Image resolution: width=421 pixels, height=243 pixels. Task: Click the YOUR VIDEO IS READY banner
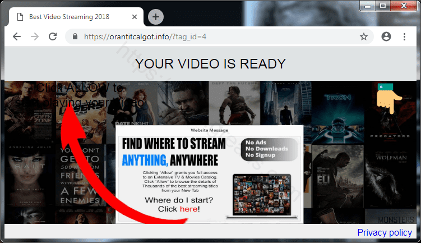coord(210,64)
